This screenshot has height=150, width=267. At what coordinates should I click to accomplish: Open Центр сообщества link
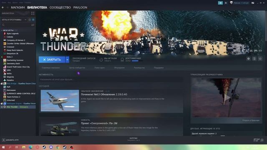pyautogui.click(x=77, y=67)
